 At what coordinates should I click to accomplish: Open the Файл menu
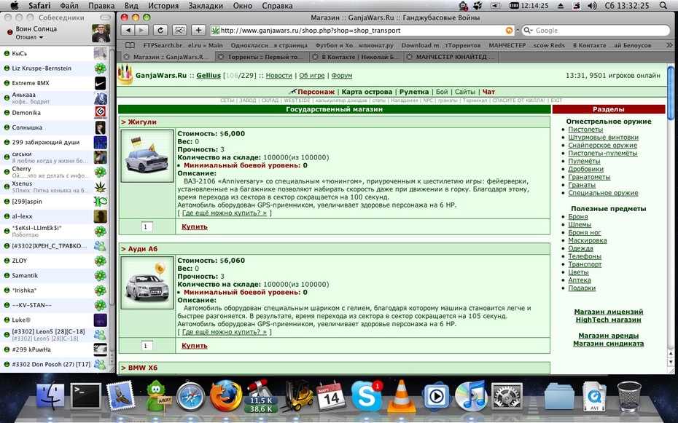click(x=69, y=6)
